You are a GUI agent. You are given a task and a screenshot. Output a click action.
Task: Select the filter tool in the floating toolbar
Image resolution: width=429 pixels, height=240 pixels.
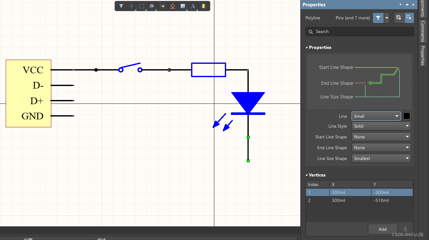click(121, 6)
